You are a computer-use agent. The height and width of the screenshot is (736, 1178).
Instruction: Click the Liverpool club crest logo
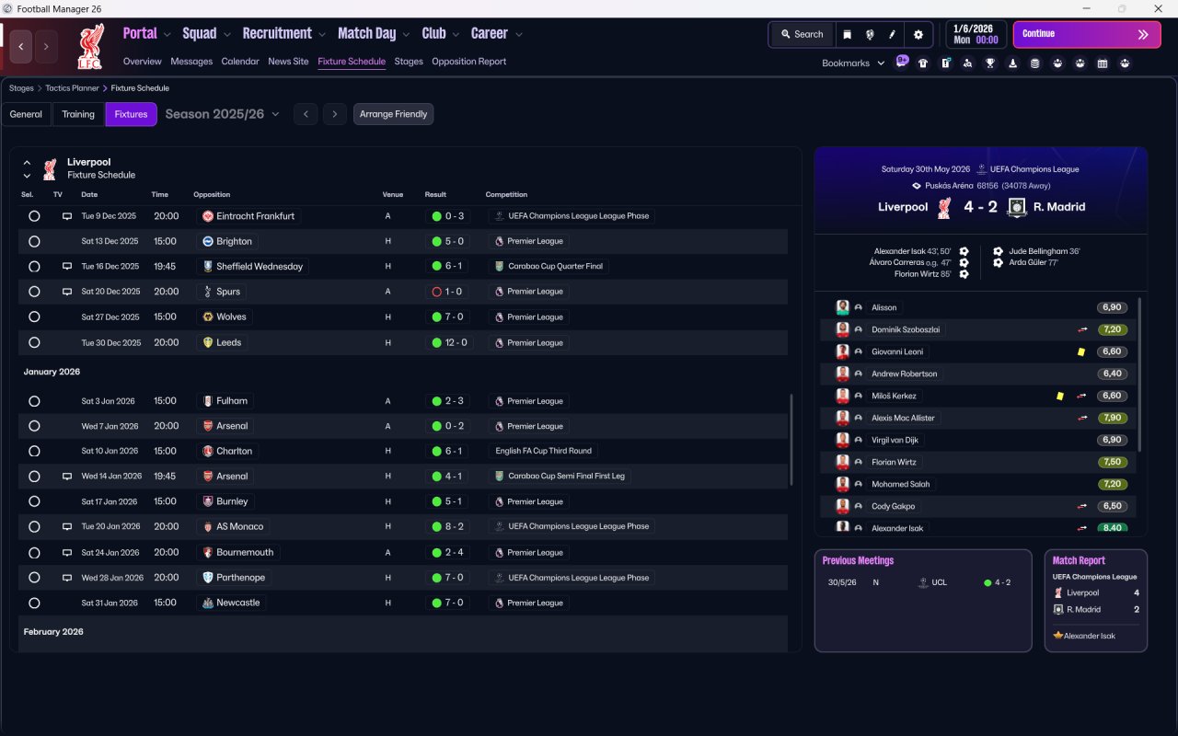pos(91,47)
